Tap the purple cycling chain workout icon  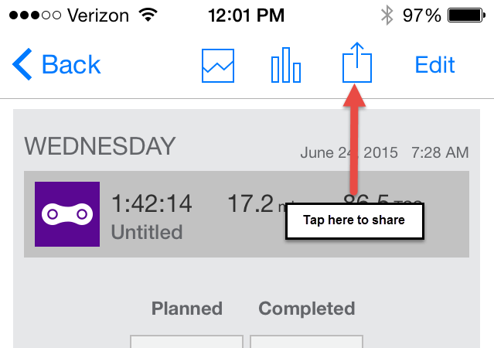point(67,214)
